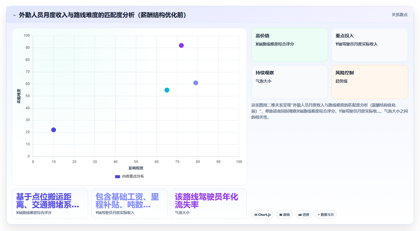This screenshot has width=420, height=231.
Task: Click the 数据卡片 tag chip
Action: coord(326,215)
